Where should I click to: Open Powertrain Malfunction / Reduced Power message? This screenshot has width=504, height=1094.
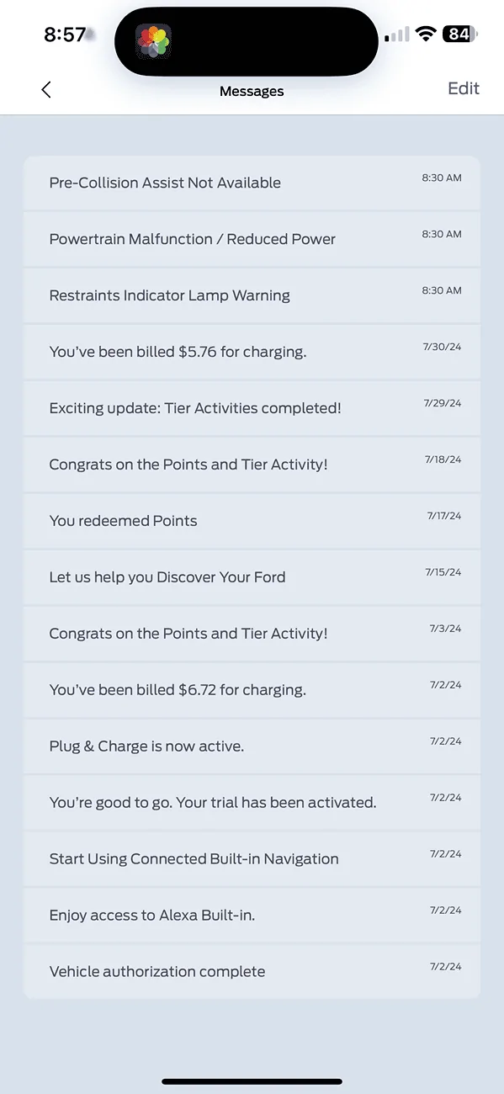[x=252, y=239]
